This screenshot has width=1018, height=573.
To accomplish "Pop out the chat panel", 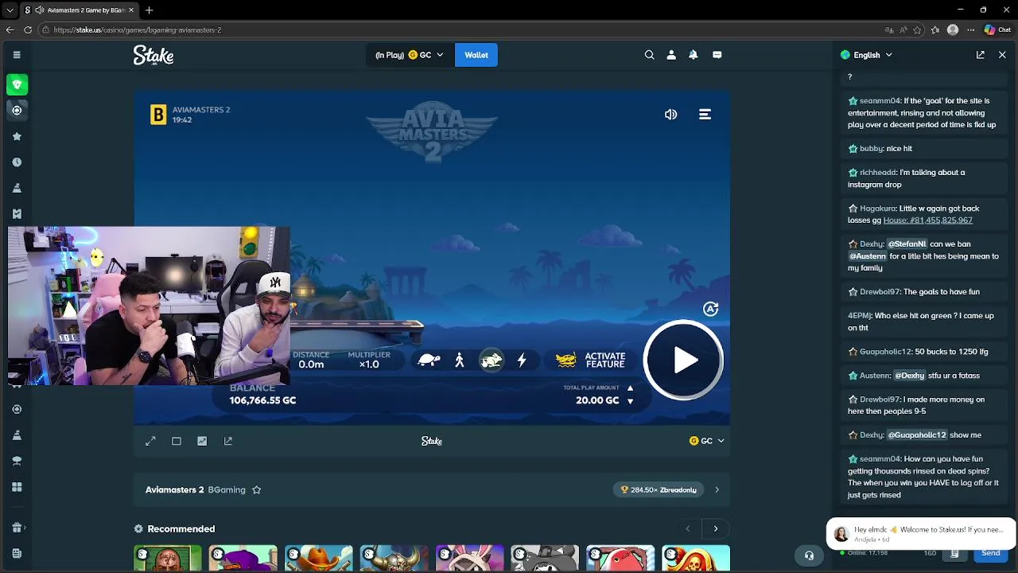I will pyautogui.click(x=981, y=55).
